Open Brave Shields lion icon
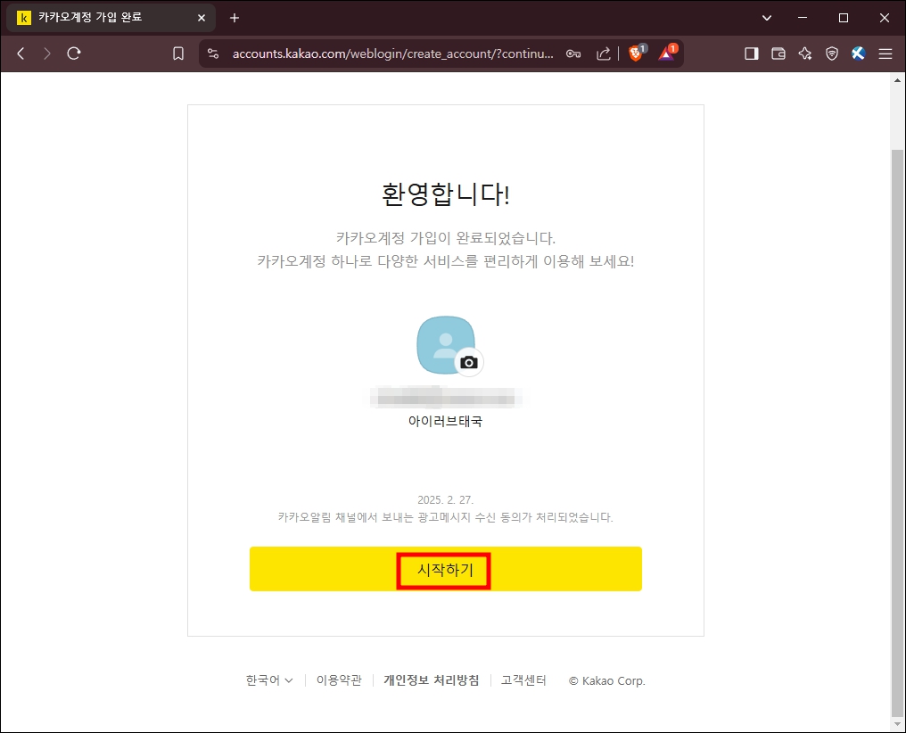Image resolution: width=906 pixels, height=733 pixels. tap(636, 54)
